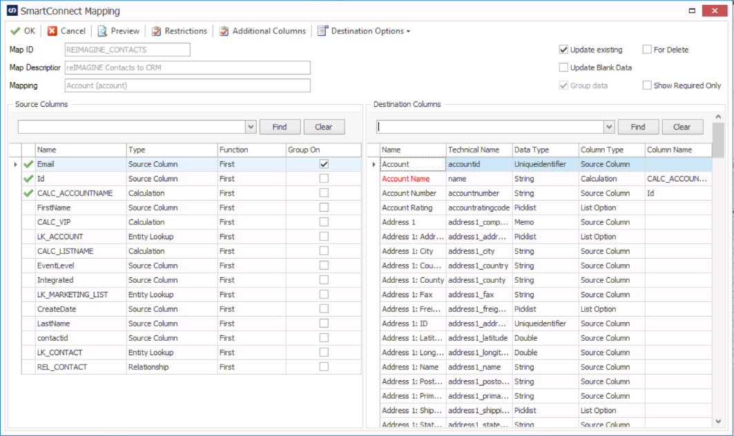Sort source grid by Name header
Viewport: 734px width, 436px height.
tap(81, 150)
